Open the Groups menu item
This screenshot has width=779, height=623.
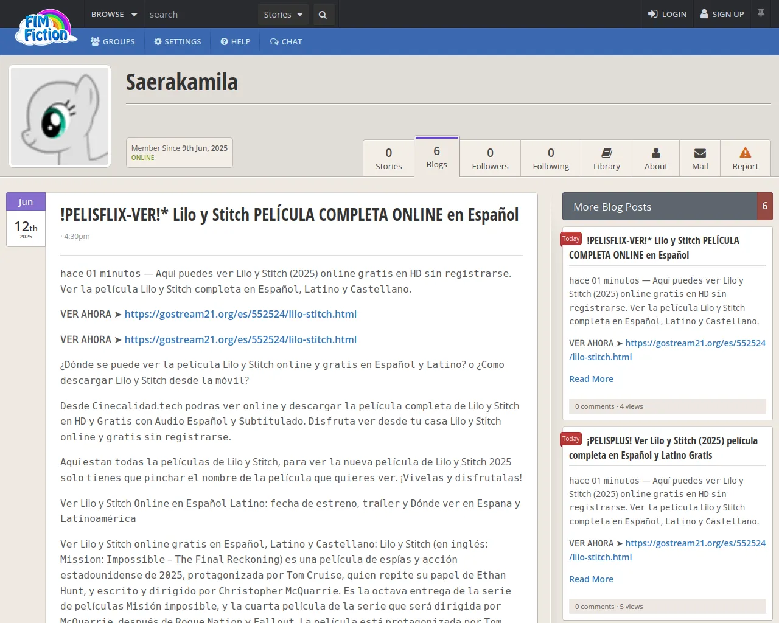click(x=113, y=41)
